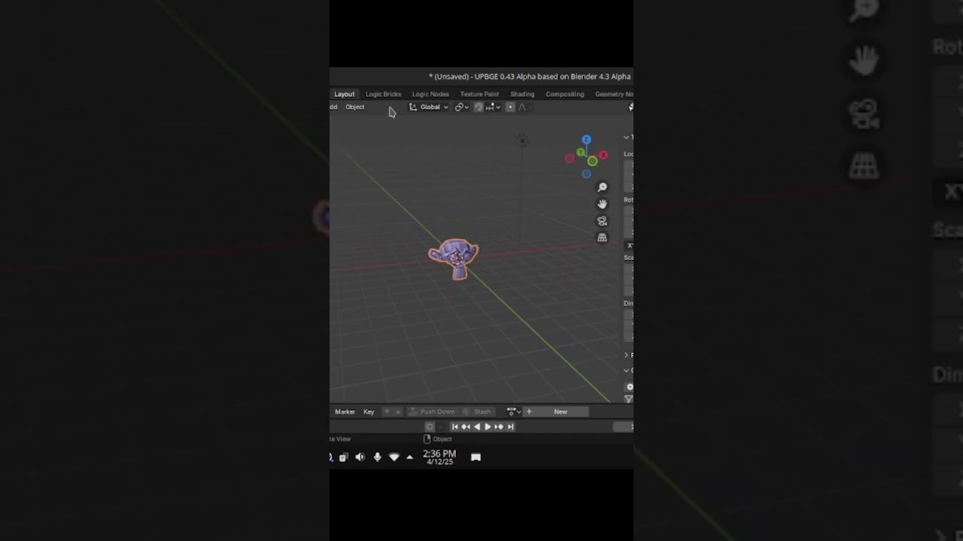963x541 pixels.
Task: Switch to the Shading workspace tab
Action: (x=522, y=94)
